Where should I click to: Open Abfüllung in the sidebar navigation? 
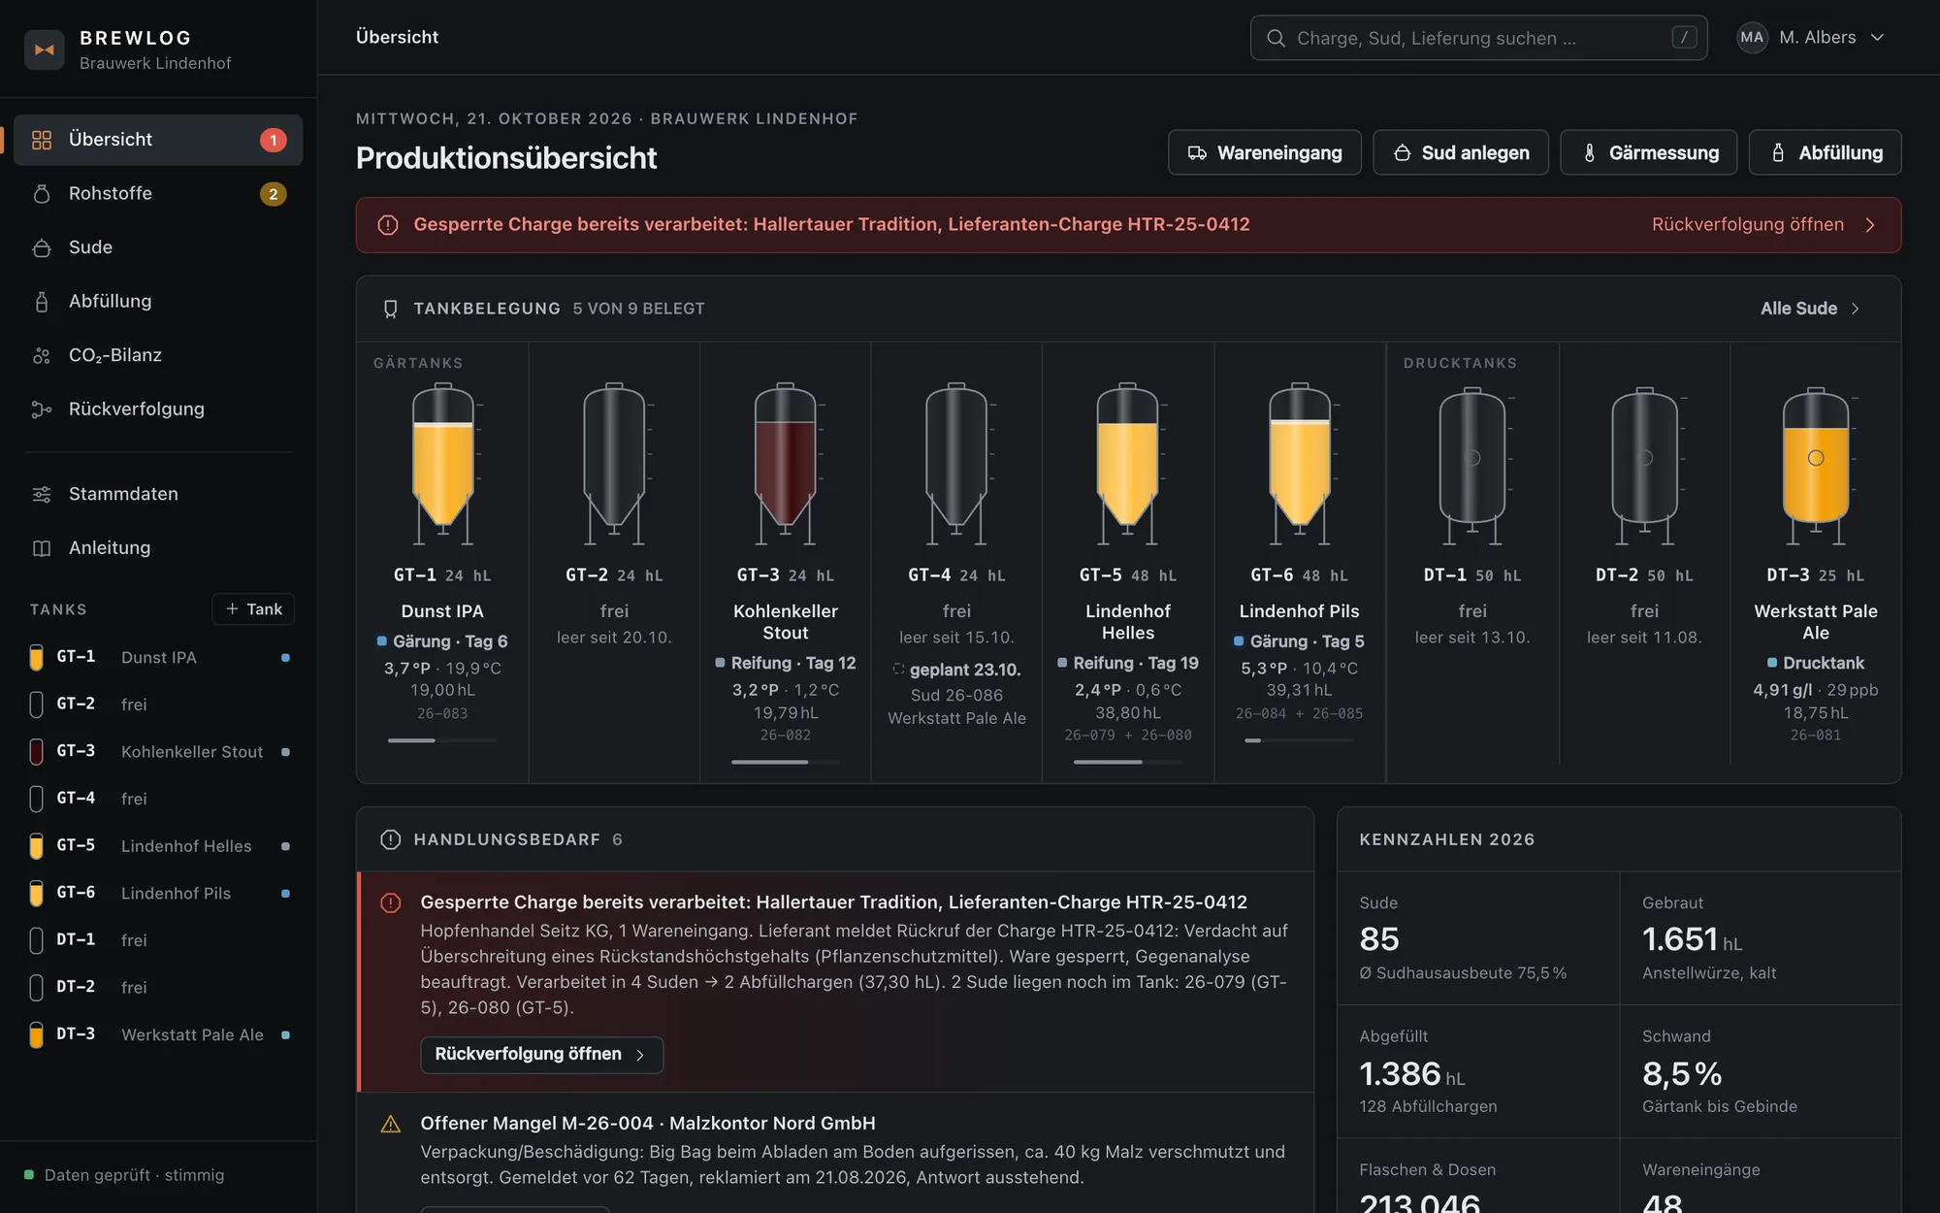pyautogui.click(x=158, y=301)
